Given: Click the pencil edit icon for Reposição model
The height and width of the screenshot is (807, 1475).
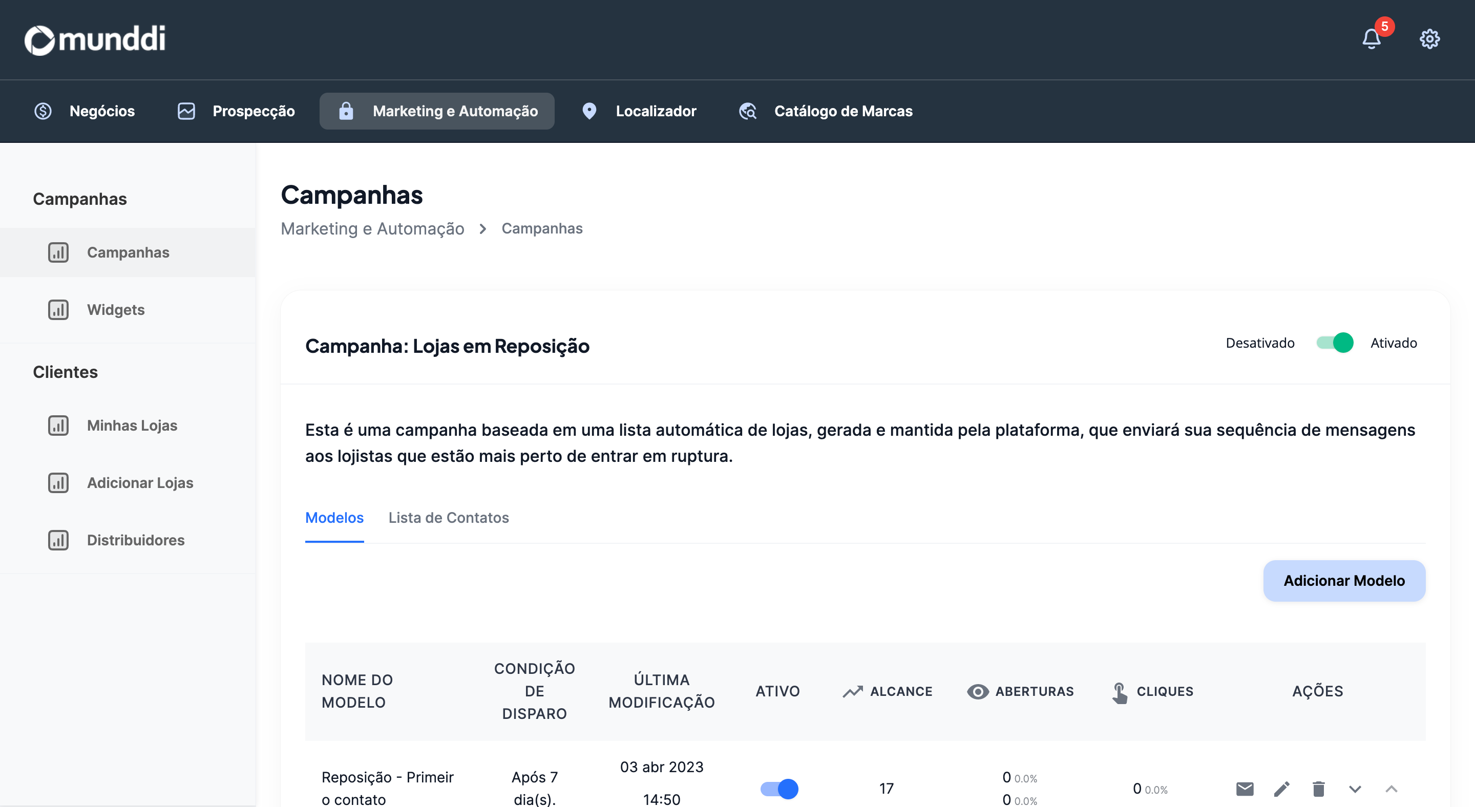Looking at the screenshot, I should point(1281,789).
